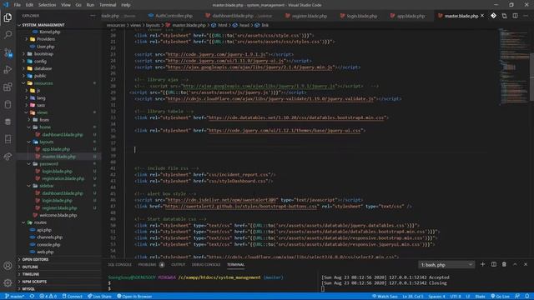Select the bash, php terminal dropdown
This screenshot has height=300, width=534.
[446, 265]
